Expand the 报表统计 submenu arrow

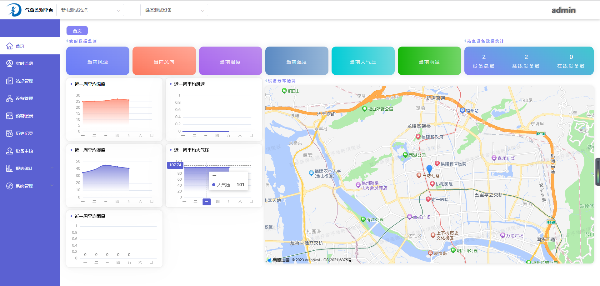coord(52,168)
